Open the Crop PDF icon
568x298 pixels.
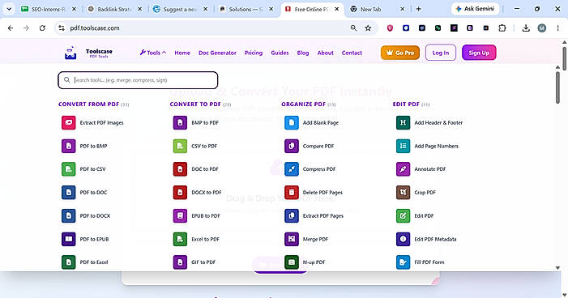(404, 192)
